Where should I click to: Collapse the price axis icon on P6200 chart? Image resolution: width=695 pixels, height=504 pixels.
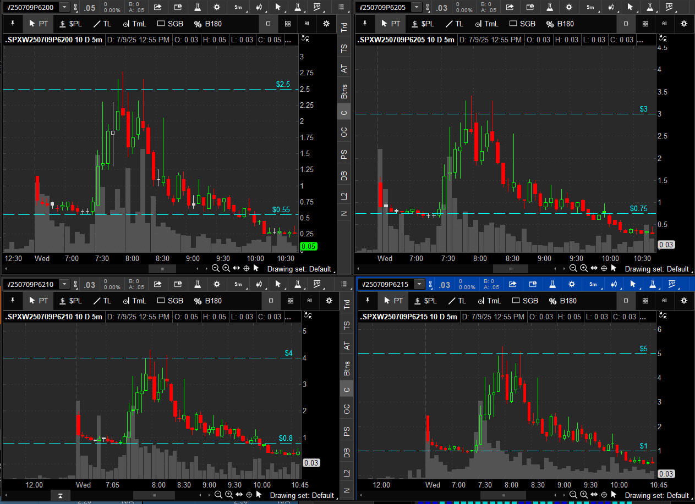tap(307, 38)
